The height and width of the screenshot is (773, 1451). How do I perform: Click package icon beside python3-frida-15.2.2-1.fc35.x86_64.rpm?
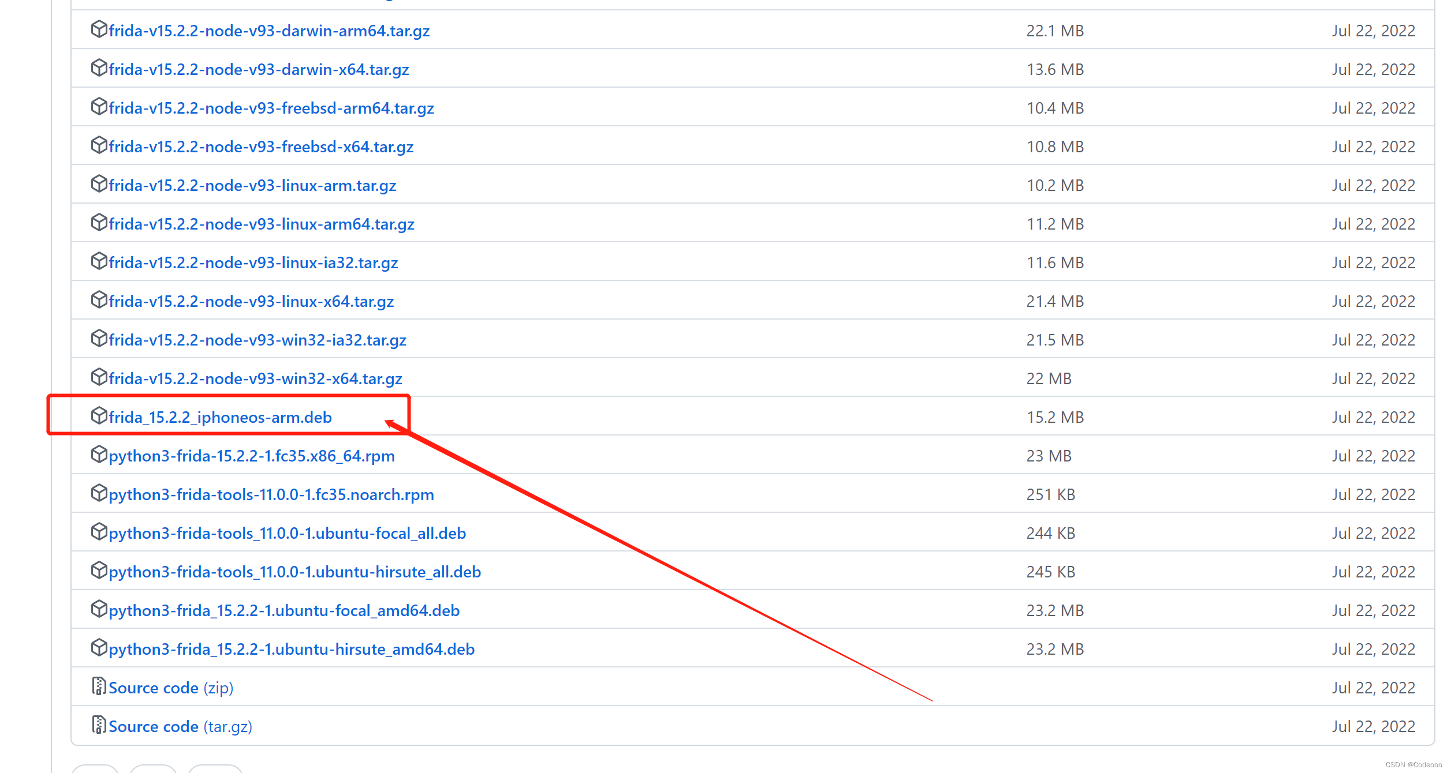click(x=99, y=454)
